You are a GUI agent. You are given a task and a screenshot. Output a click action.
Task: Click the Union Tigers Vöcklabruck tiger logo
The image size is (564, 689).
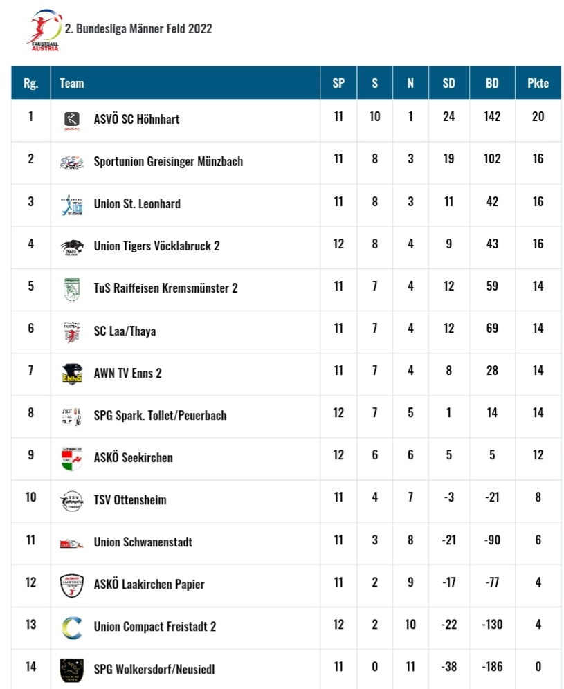click(x=72, y=248)
